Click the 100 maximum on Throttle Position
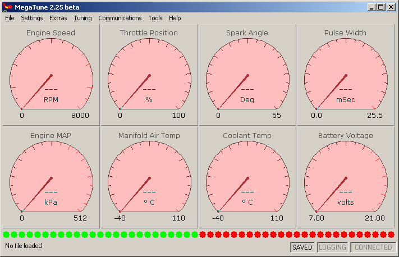The image size is (399, 257). 178,116
